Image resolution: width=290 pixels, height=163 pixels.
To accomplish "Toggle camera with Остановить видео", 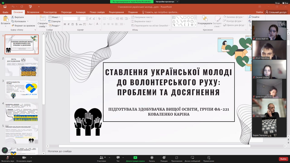I will 24,158.
